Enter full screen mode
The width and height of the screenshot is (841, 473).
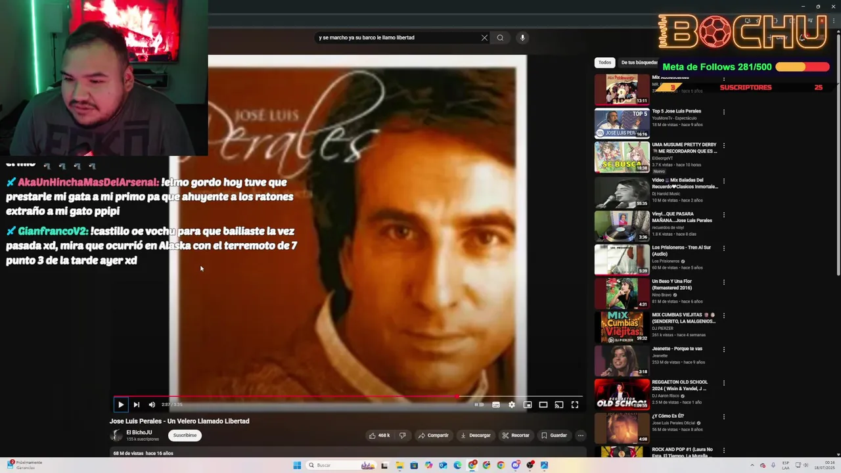click(575, 405)
